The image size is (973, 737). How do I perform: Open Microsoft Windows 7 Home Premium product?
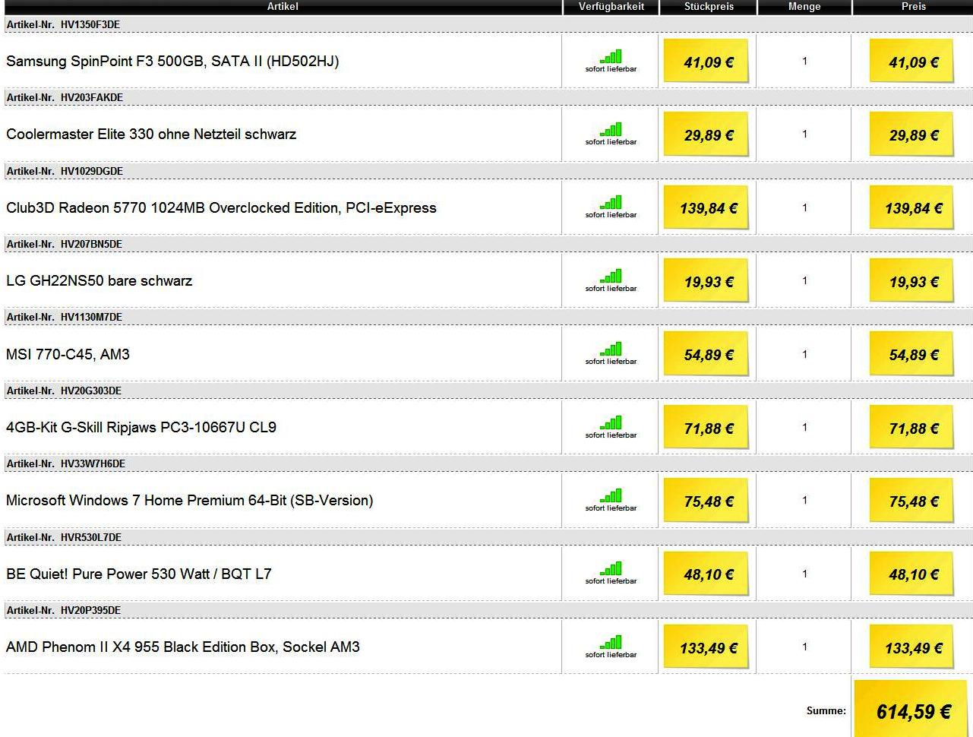pos(189,501)
